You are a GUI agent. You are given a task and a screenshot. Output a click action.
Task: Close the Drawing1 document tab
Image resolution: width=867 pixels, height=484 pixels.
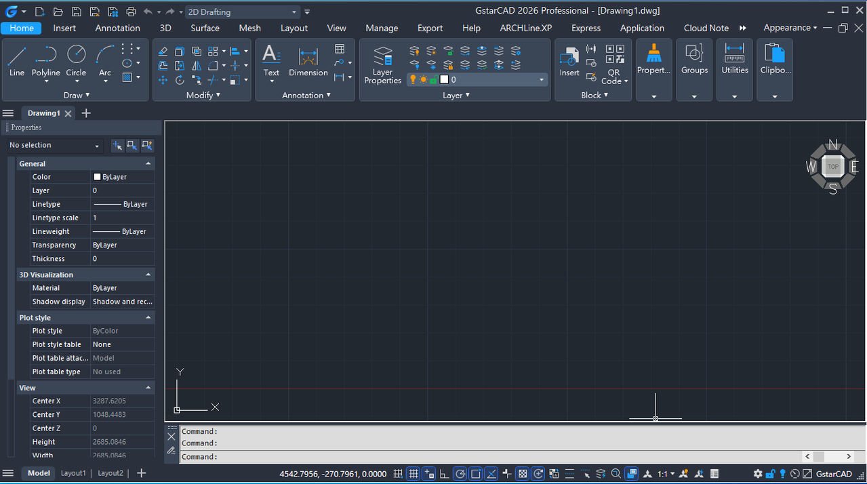click(68, 113)
